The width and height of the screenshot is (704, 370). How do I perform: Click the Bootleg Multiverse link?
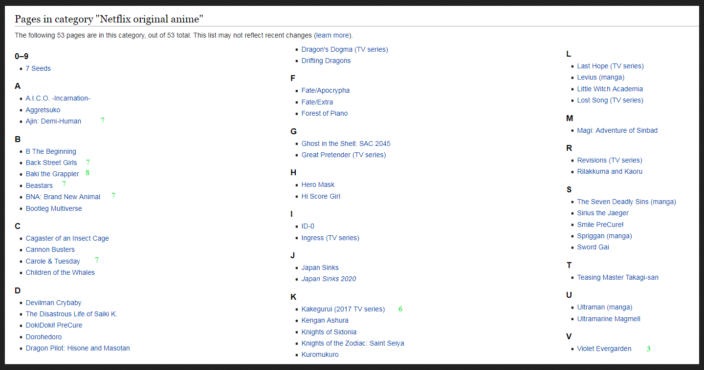(54, 208)
